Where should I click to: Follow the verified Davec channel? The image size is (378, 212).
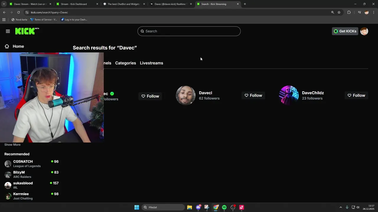pos(150,96)
